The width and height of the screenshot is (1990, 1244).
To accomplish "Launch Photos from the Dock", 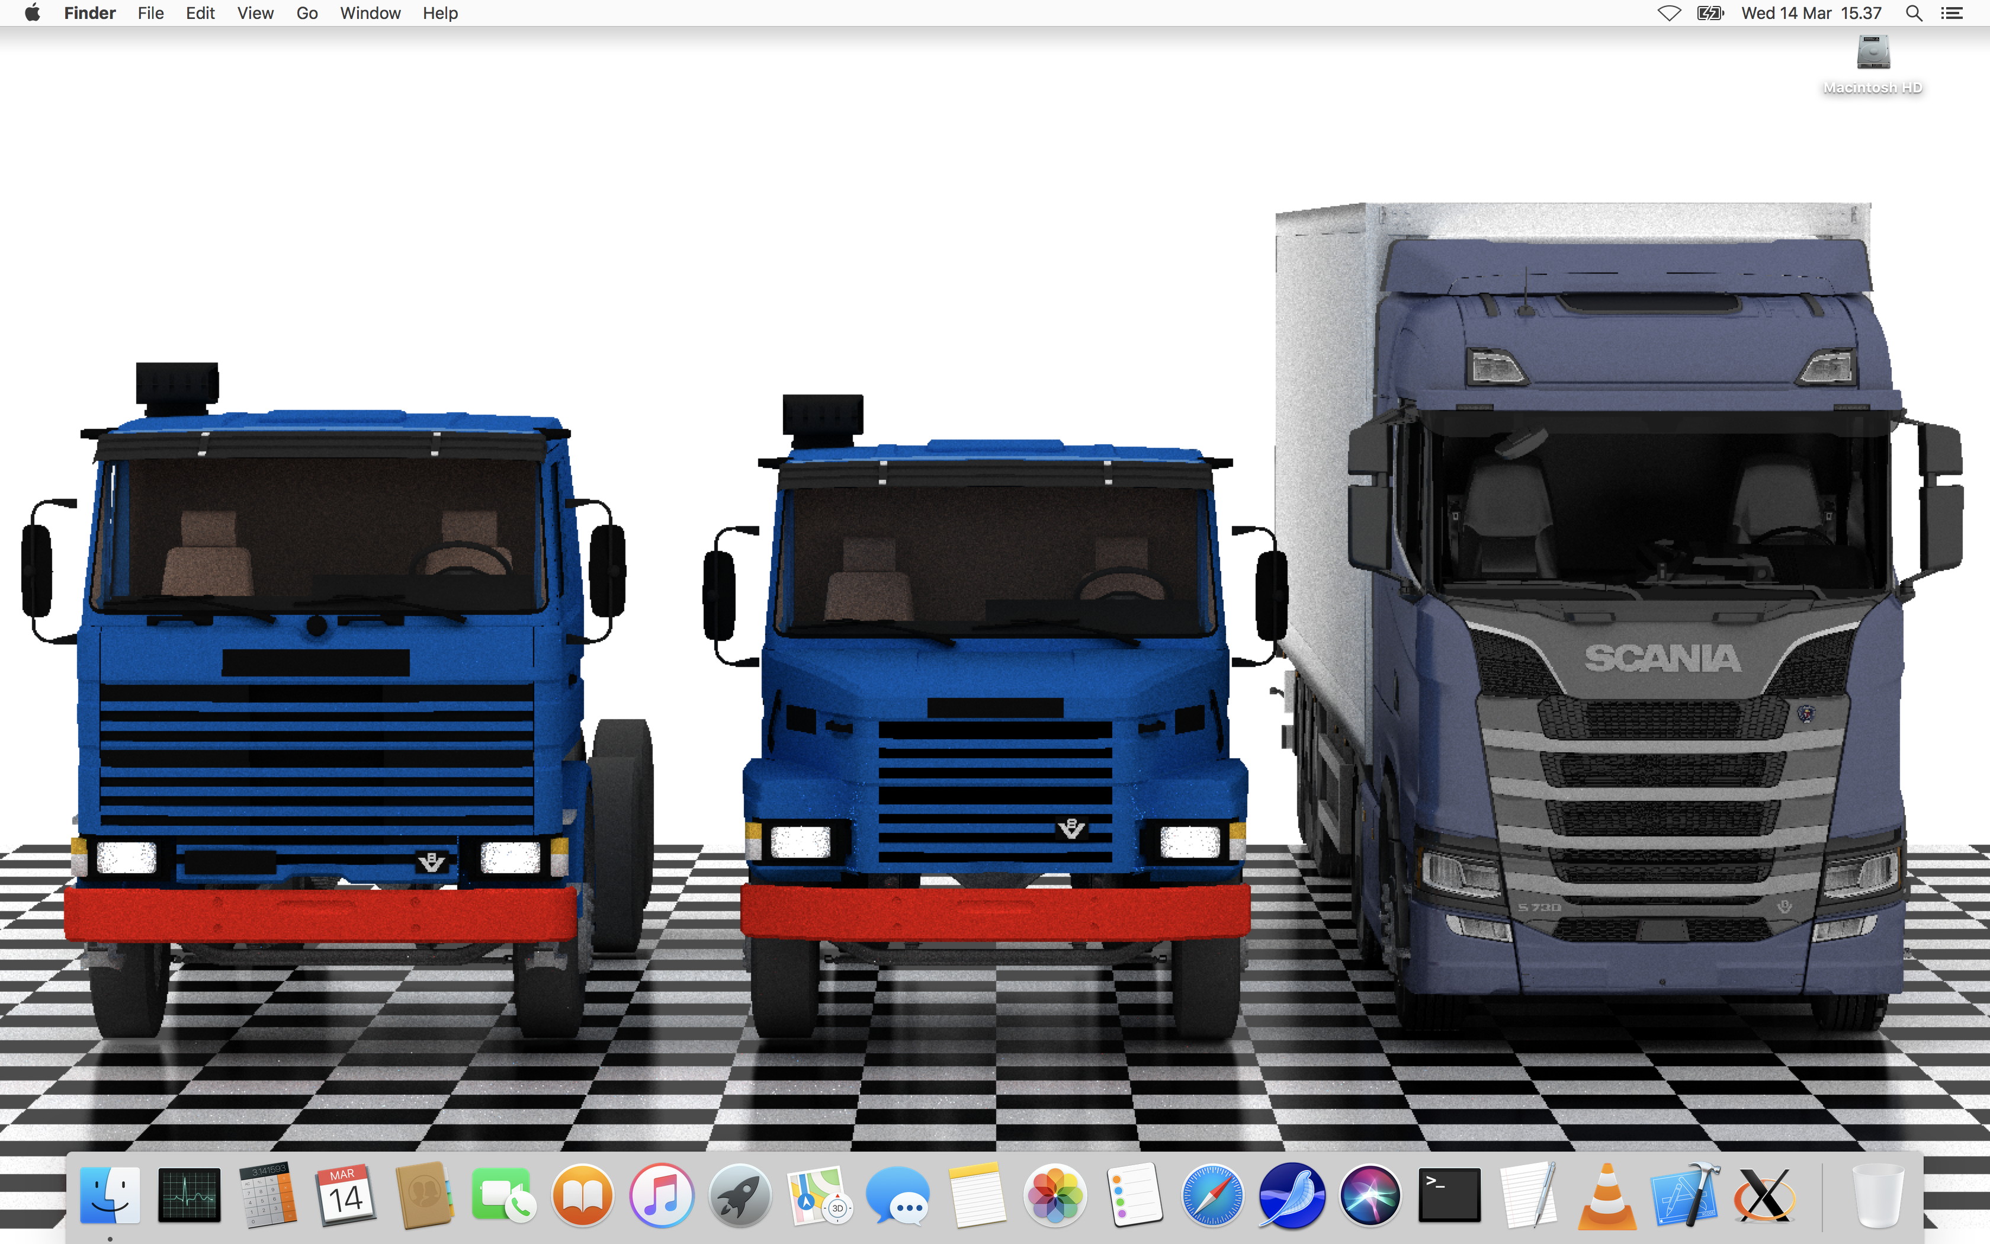I will pyautogui.click(x=1055, y=1195).
